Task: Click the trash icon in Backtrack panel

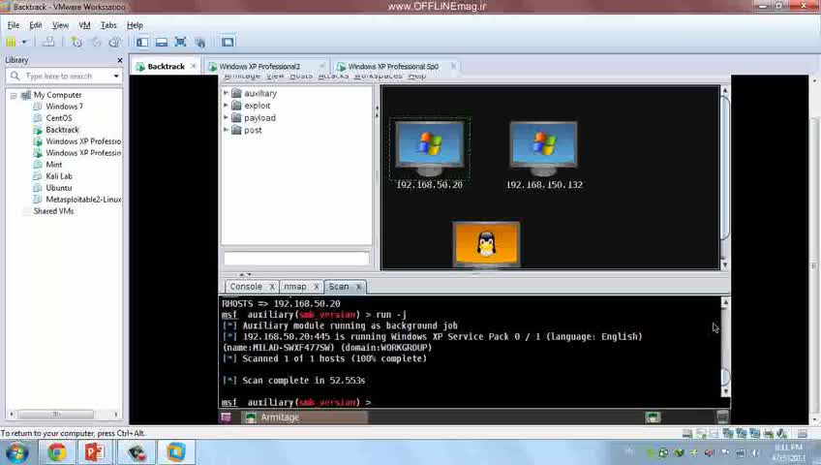Action: tap(722, 418)
